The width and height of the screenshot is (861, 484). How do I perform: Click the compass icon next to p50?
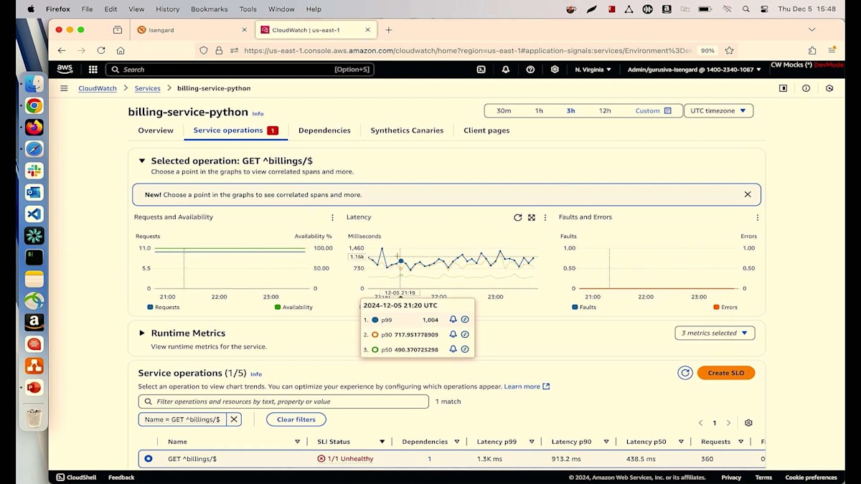tap(465, 349)
